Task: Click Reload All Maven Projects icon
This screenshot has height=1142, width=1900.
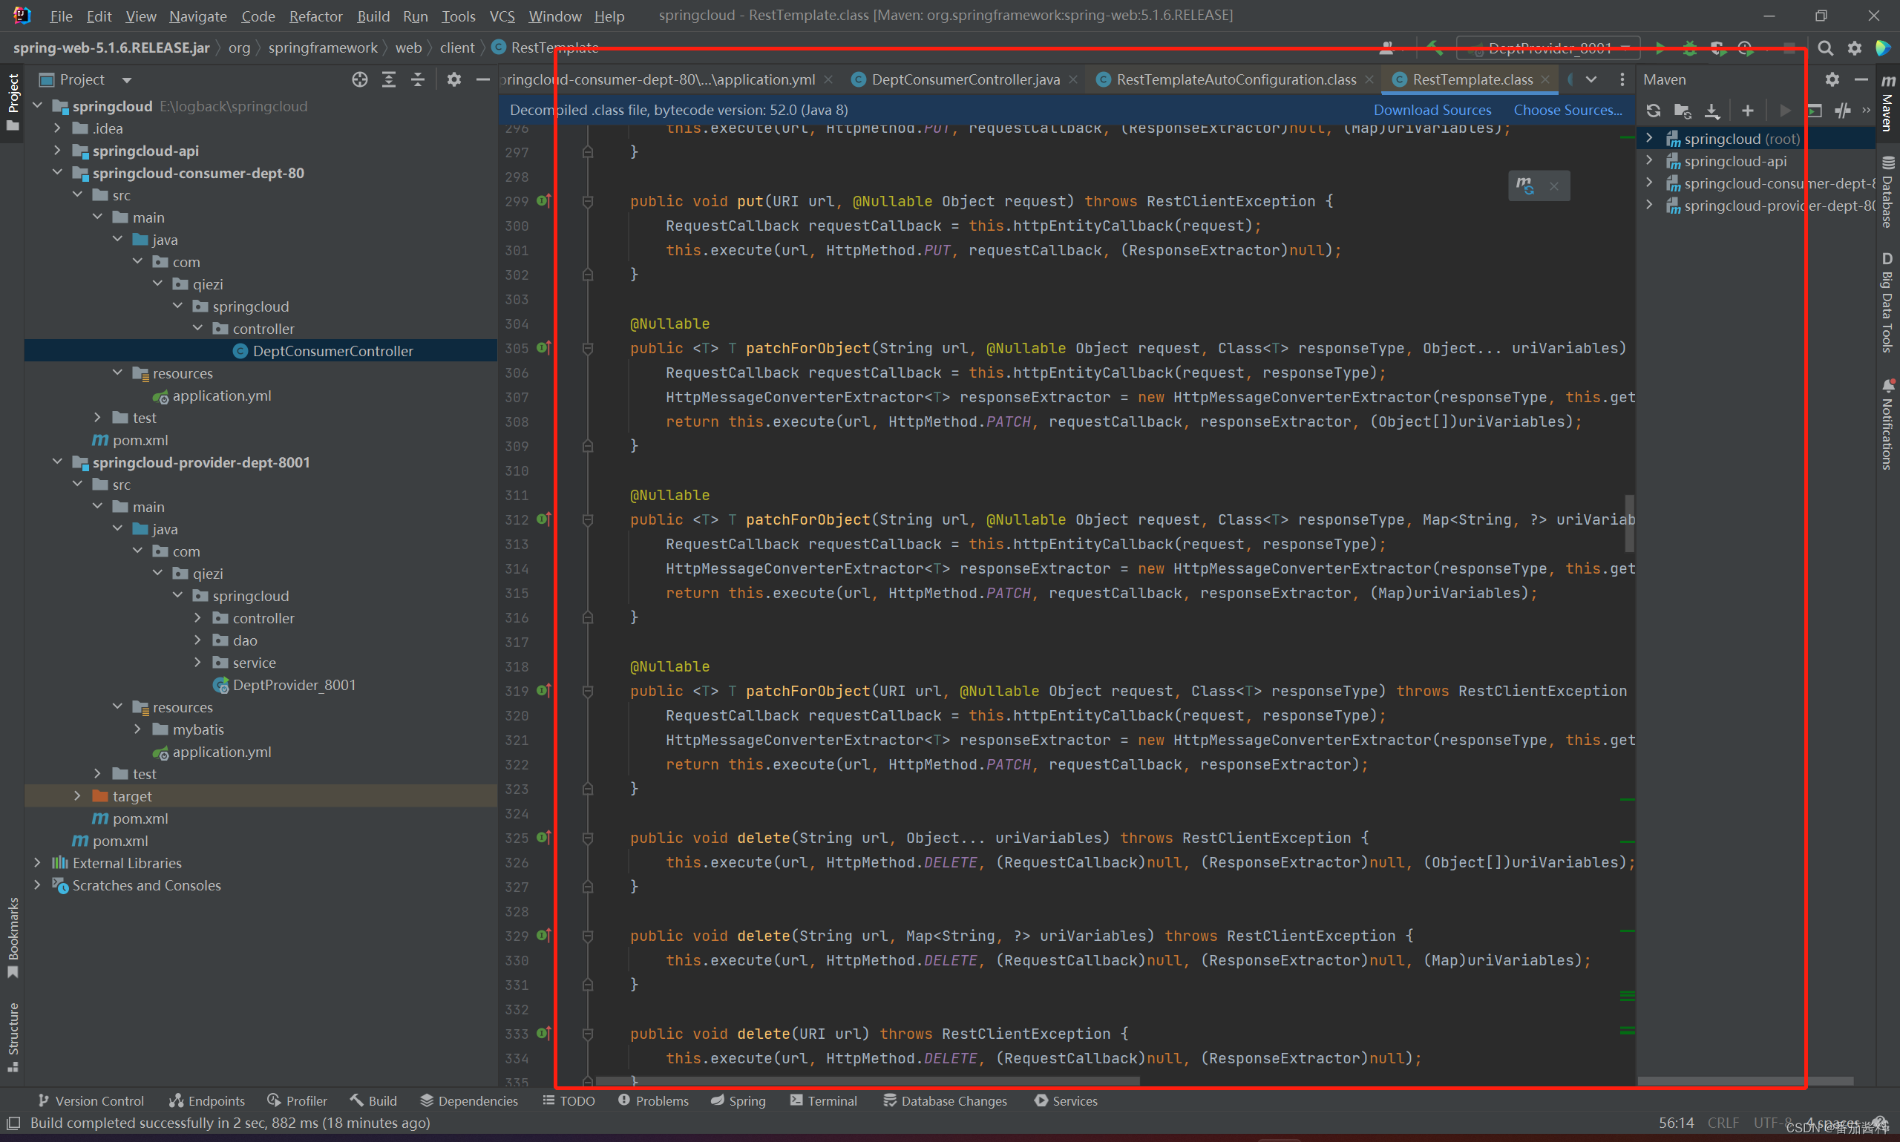Action: [x=1653, y=110]
